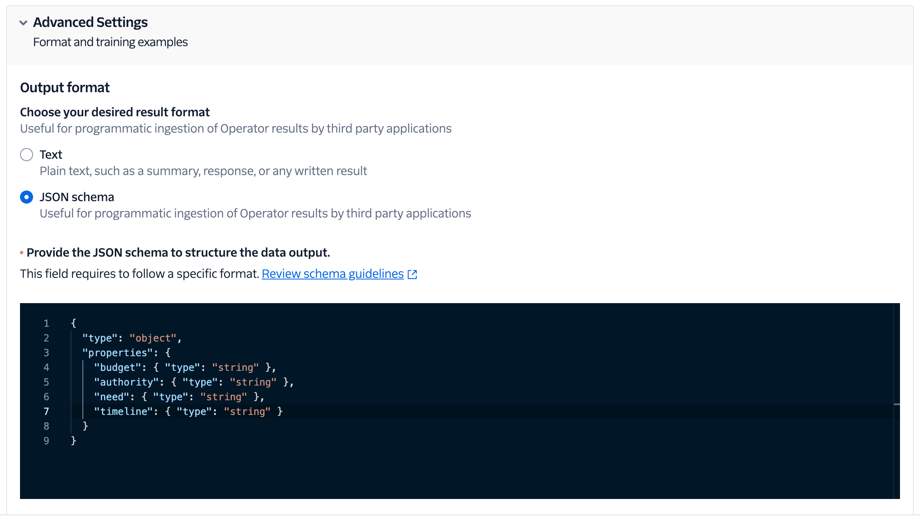Select the JSON schema radio button
The height and width of the screenshot is (521, 920).
click(x=26, y=197)
